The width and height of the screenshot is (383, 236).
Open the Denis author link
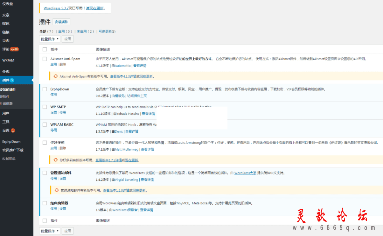point(119,131)
